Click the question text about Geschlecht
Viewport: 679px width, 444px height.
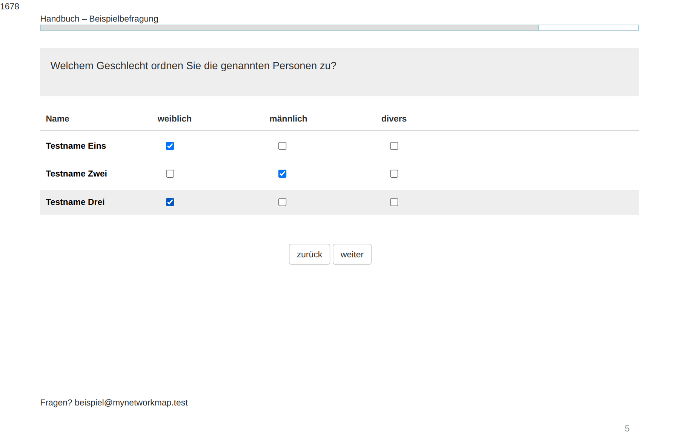pyautogui.click(x=193, y=66)
